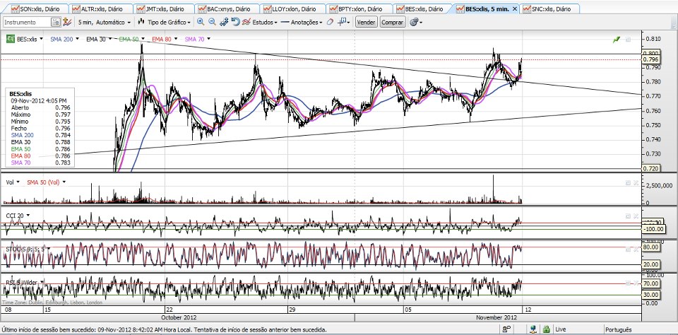678x335 pixels.
Task: Close the STOC-S panel
Action: pos(636,249)
